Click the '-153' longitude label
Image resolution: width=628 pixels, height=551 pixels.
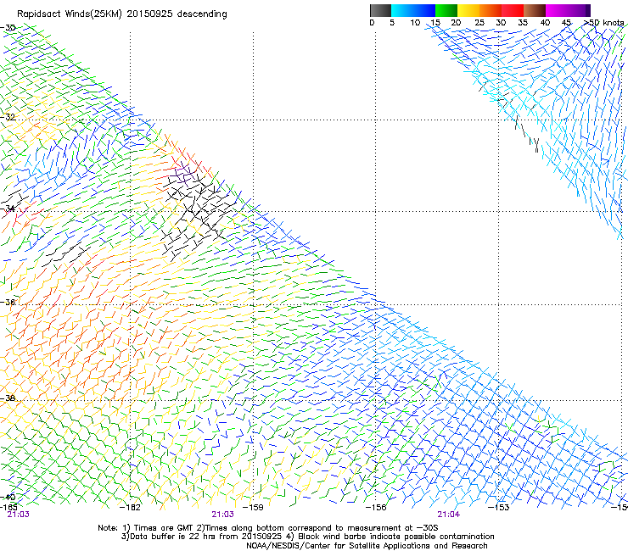(499, 508)
